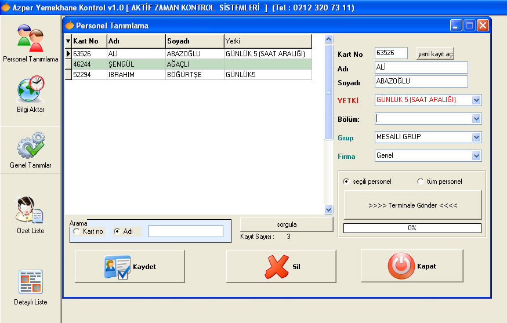This screenshot has height=323, width=507.
Task: Click the yeni kayıt aç button
Action: pyautogui.click(x=435, y=54)
